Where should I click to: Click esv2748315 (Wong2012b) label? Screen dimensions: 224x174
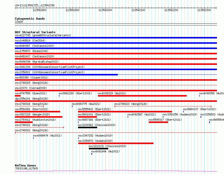(32, 83)
